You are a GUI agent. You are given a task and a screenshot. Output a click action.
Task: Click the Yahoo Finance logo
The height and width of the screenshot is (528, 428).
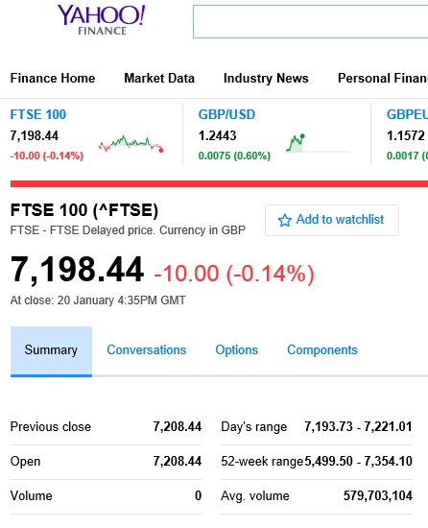pyautogui.click(x=102, y=20)
